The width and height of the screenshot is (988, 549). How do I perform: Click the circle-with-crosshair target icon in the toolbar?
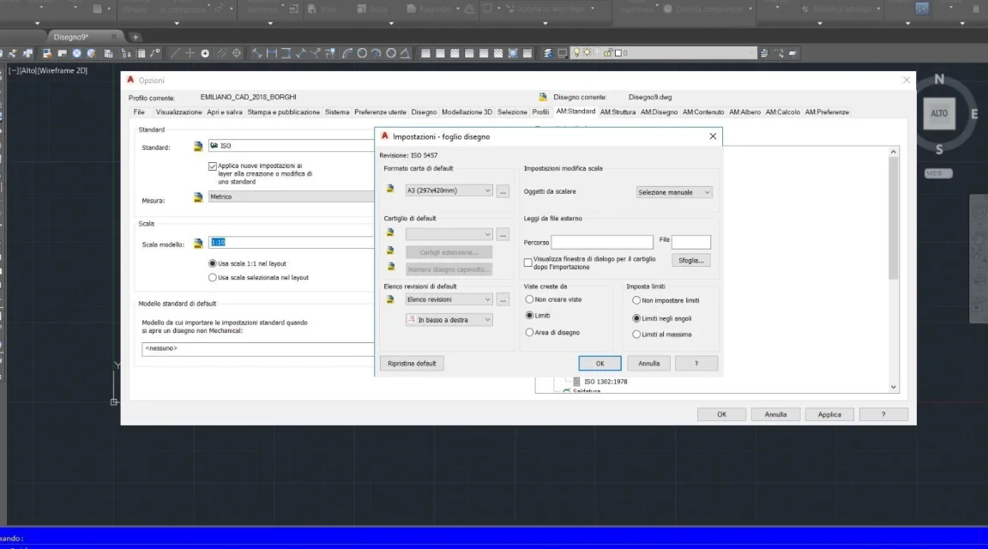(237, 53)
